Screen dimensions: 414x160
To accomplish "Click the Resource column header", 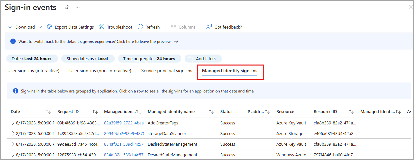I will 285,112.
